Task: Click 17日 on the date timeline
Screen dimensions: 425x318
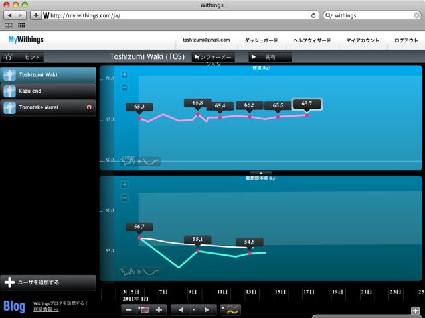Action: 309,292
